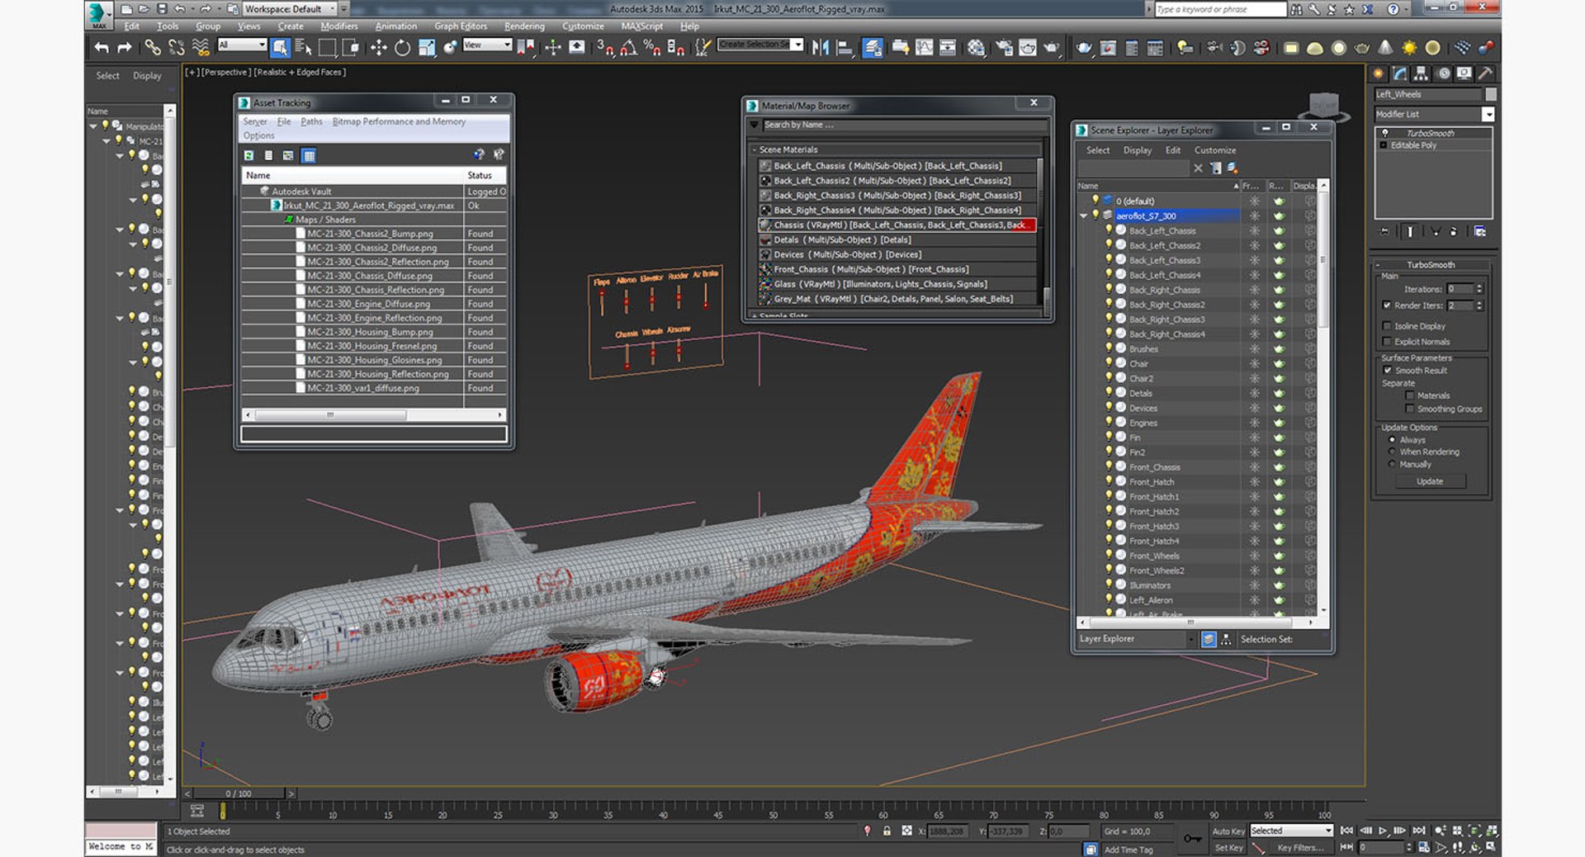
Task: Check Separate by Materials checkbox
Action: pos(1409,396)
